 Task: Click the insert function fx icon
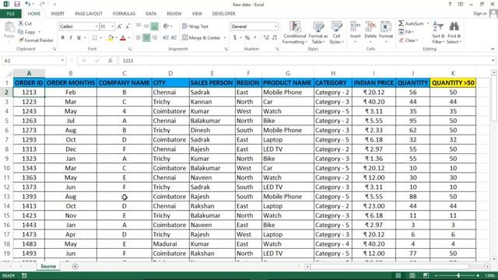tap(110, 61)
